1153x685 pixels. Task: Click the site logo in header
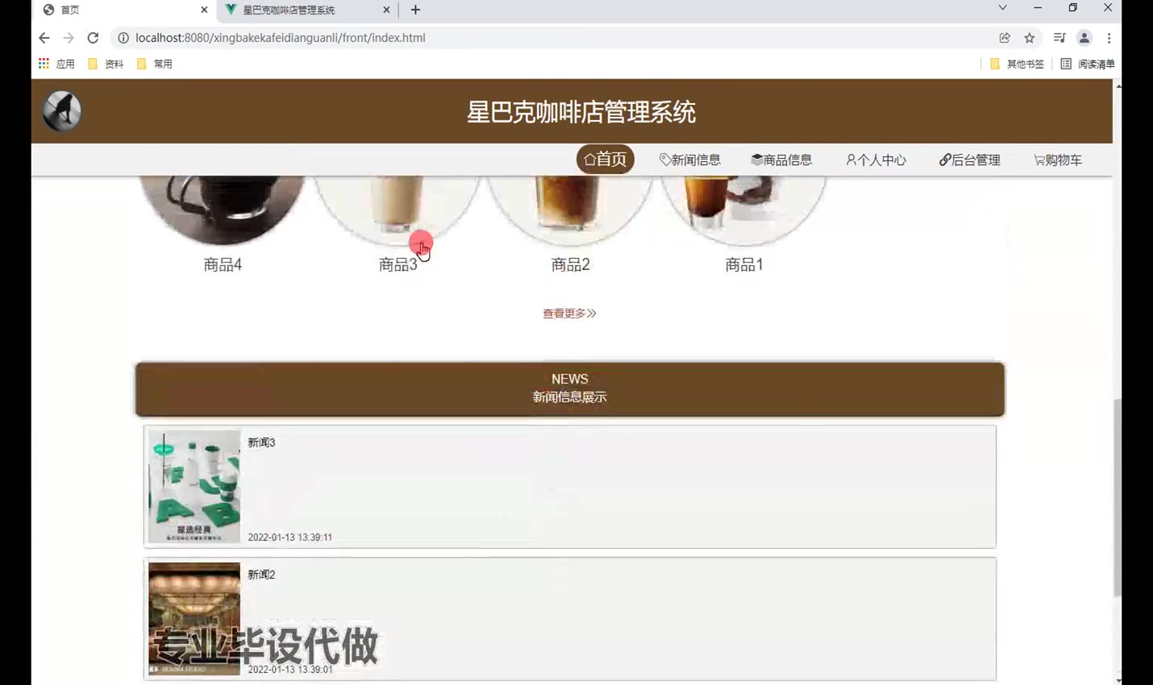coord(62,111)
